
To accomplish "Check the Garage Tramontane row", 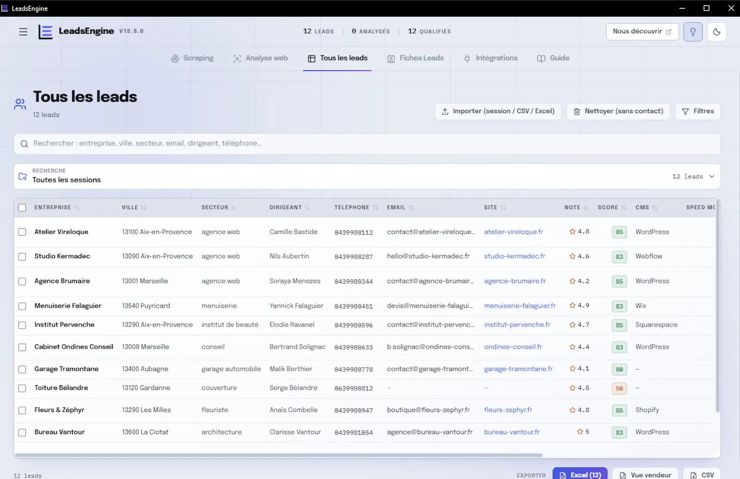I will [22, 370].
